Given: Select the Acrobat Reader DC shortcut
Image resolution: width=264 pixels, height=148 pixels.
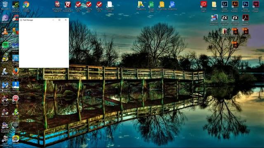Looking at the screenshot, I should point(245,18).
